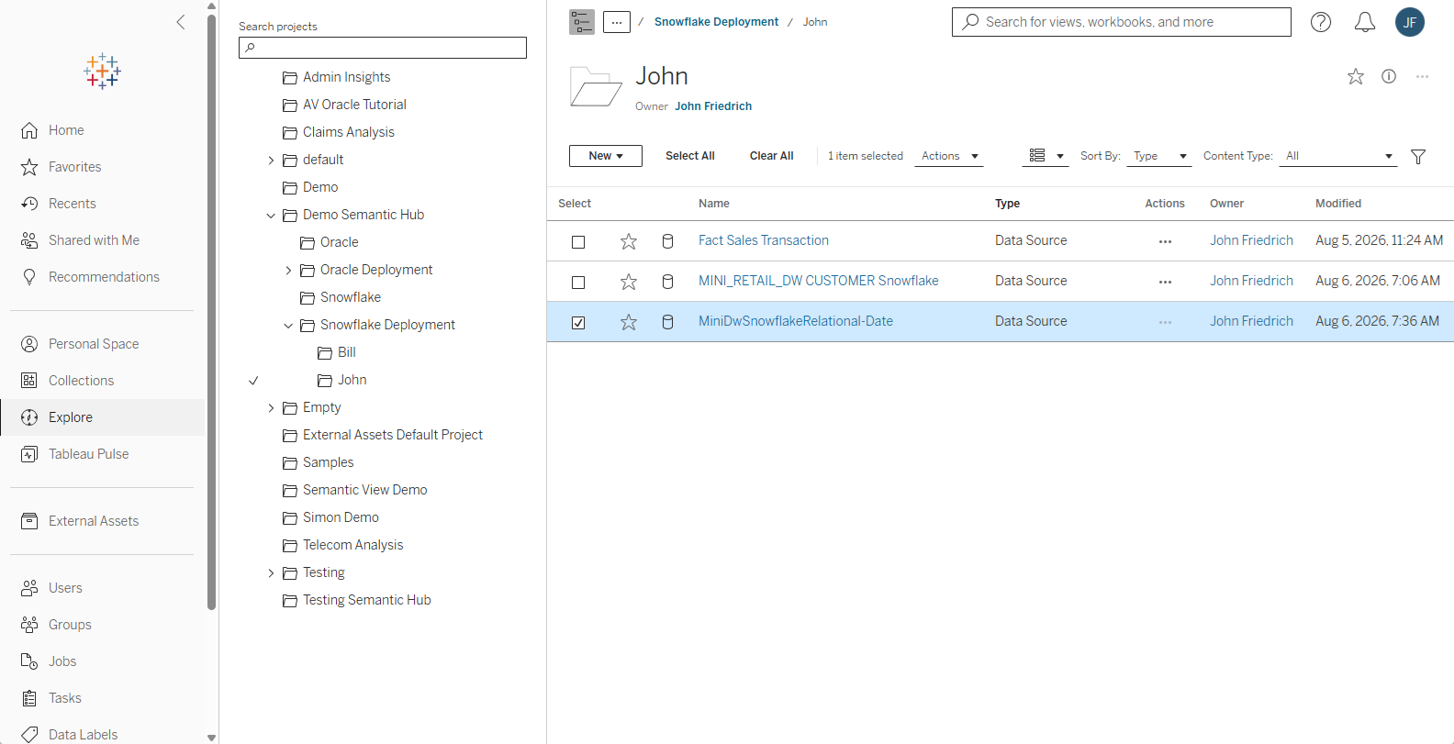Click the Tableau Pulse icon
The image size is (1454, 744).
click(x=29, y=454)
